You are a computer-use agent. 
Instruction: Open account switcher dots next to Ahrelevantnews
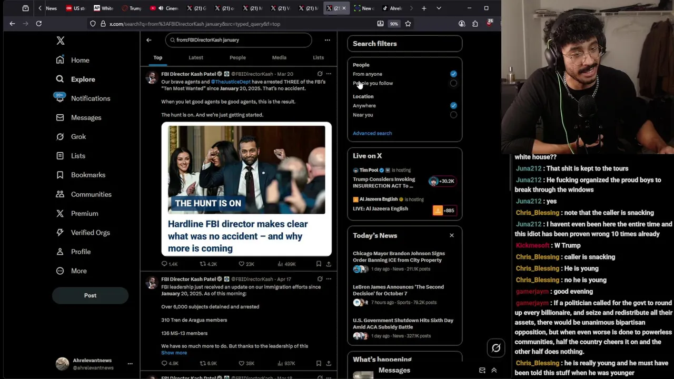coord(130,364)
